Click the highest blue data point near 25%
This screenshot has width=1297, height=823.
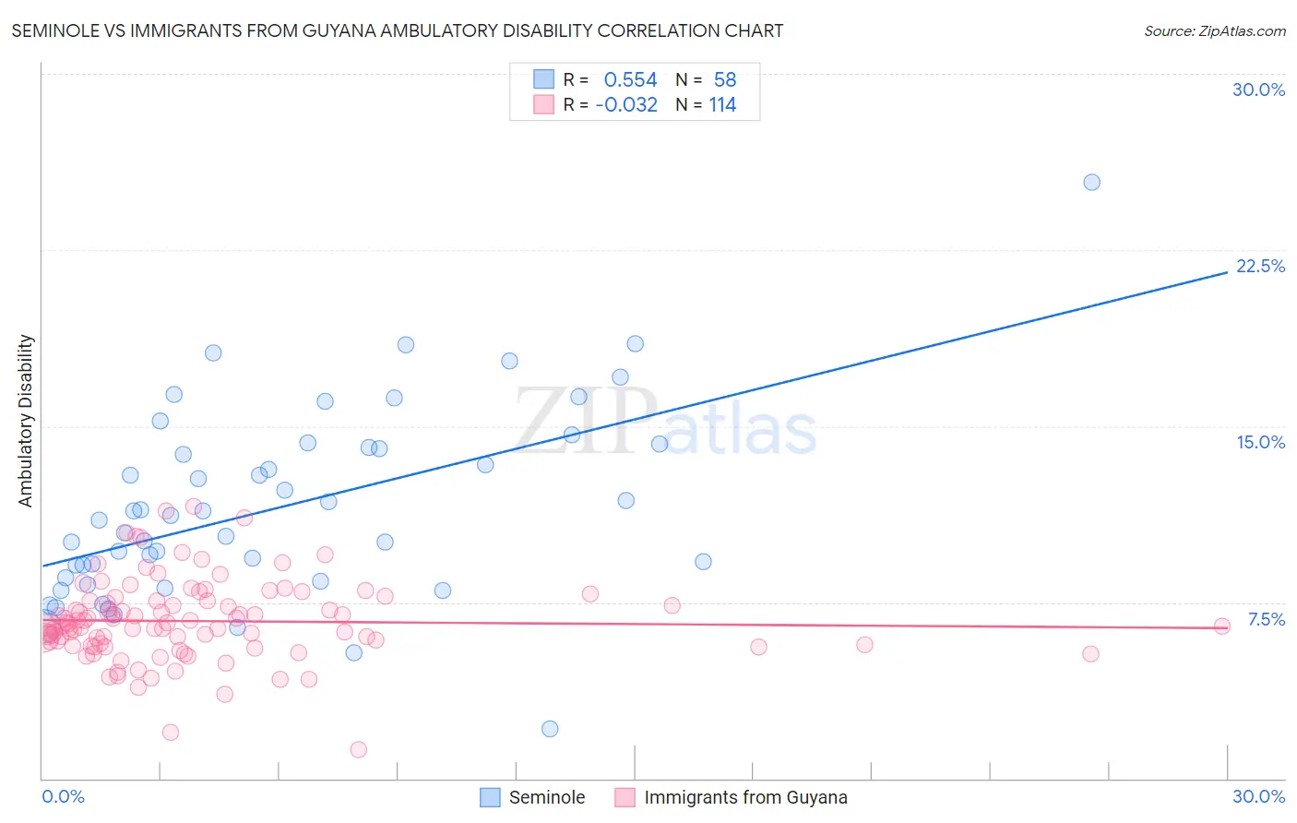(1091, 182)
